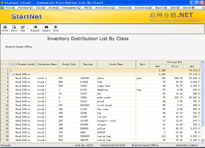The height and width of the screenshot is (148, 205).
Task: Open the Query binoculars tool
Action: [46, 29]
